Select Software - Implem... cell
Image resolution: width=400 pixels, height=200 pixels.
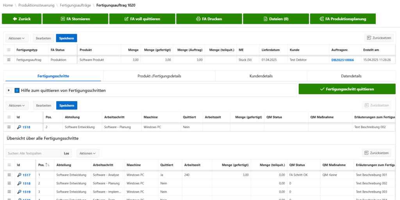[108, 192]
